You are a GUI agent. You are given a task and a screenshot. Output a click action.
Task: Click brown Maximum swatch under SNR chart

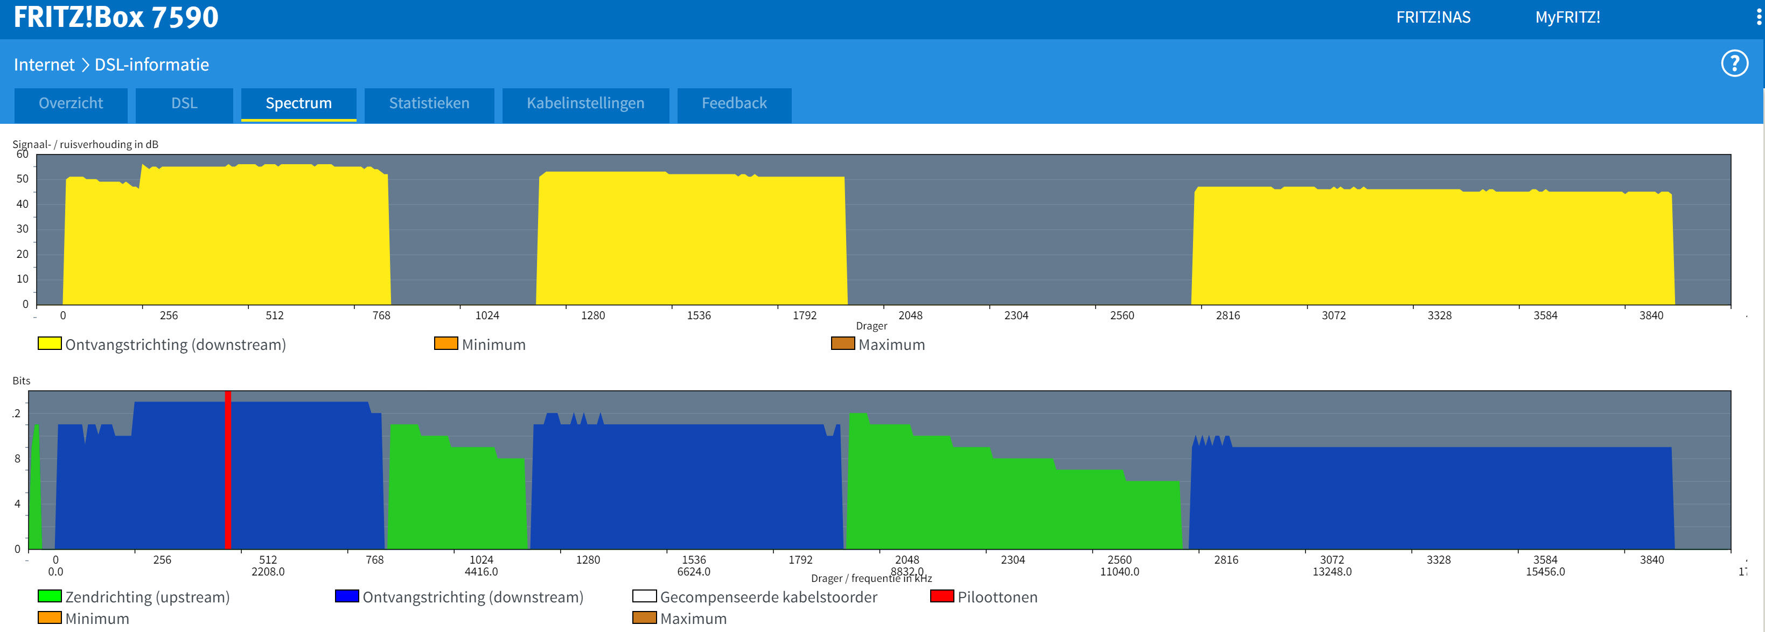(843, 344)
